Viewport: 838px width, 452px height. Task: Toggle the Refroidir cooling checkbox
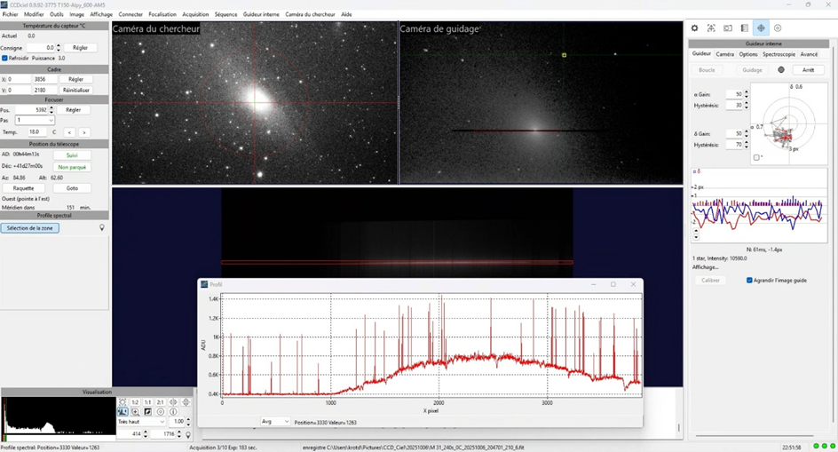click(4, 59)
